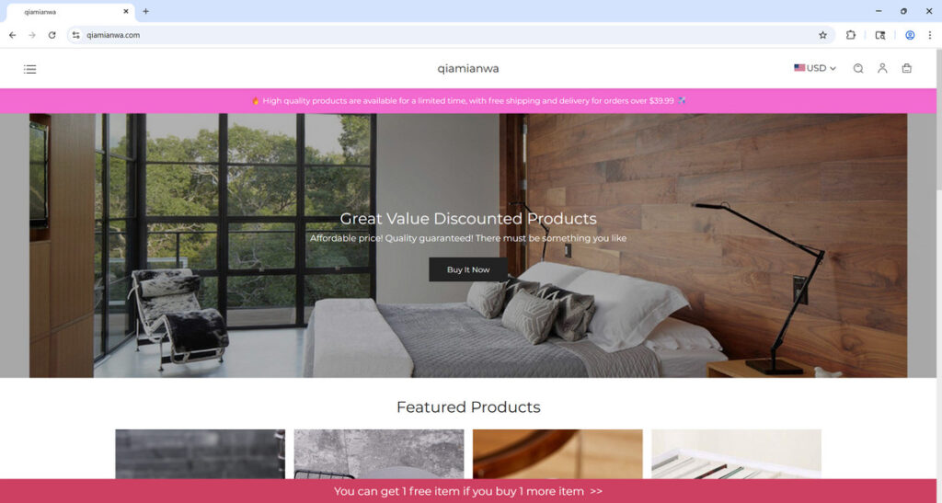The image size is (942, 503).
Task: Go back with the browser back arrow
Action: coord(13,36)
